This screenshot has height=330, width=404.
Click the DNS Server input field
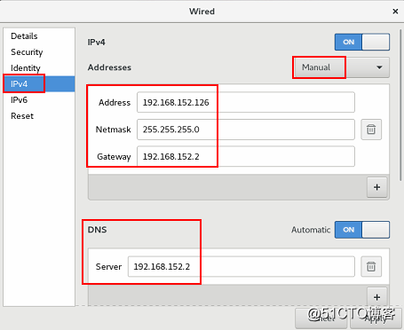242,266
